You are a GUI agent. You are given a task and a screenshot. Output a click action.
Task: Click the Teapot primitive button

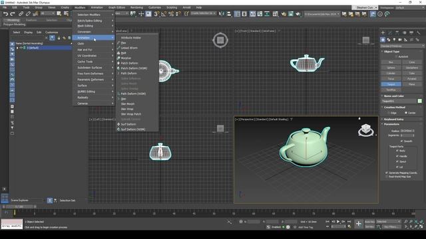[x=391, y=84]
